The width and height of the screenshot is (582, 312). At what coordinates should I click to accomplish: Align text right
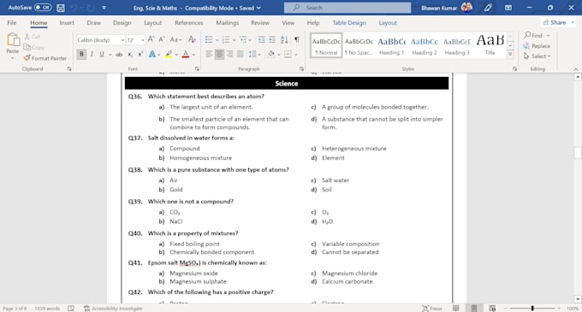(229, 55)
